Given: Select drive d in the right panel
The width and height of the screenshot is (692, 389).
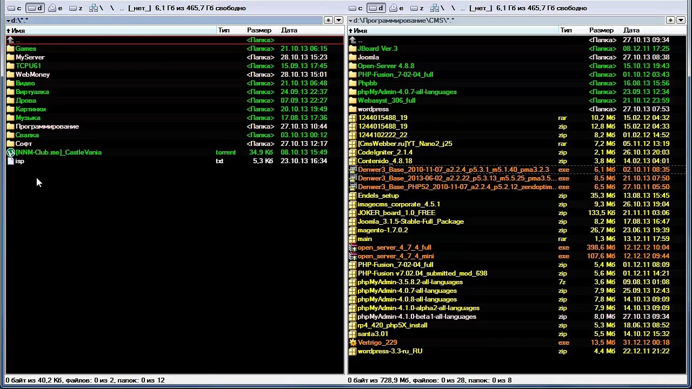Looking at the screenshot, I should coord(376,8).
